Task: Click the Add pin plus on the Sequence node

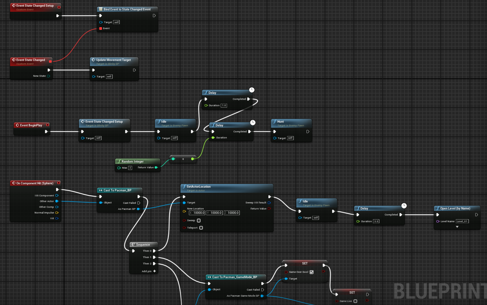Action: [x=154, y=271]
